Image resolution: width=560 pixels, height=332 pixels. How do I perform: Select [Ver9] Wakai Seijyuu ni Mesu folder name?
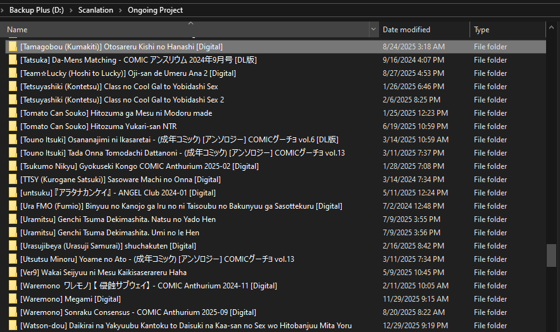point(103,273)
